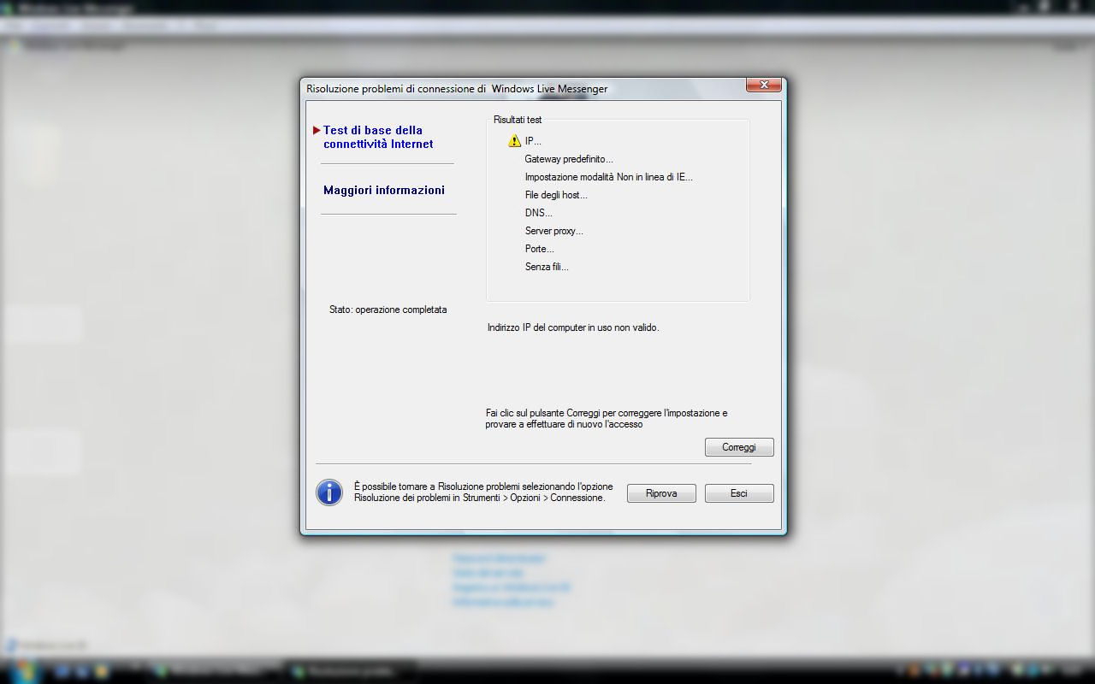This screenshot has width=1095, height=684.
Task: Switch to Windows Live Messenger taskbar button
Action: [214, 672]
